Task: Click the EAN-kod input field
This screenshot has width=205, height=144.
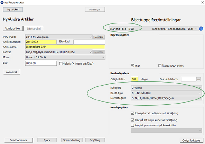Action: tap(89, 42)
